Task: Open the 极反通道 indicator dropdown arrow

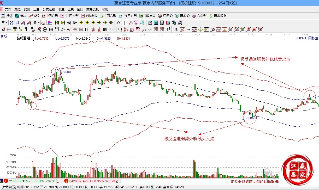Action: coord(33,40)
